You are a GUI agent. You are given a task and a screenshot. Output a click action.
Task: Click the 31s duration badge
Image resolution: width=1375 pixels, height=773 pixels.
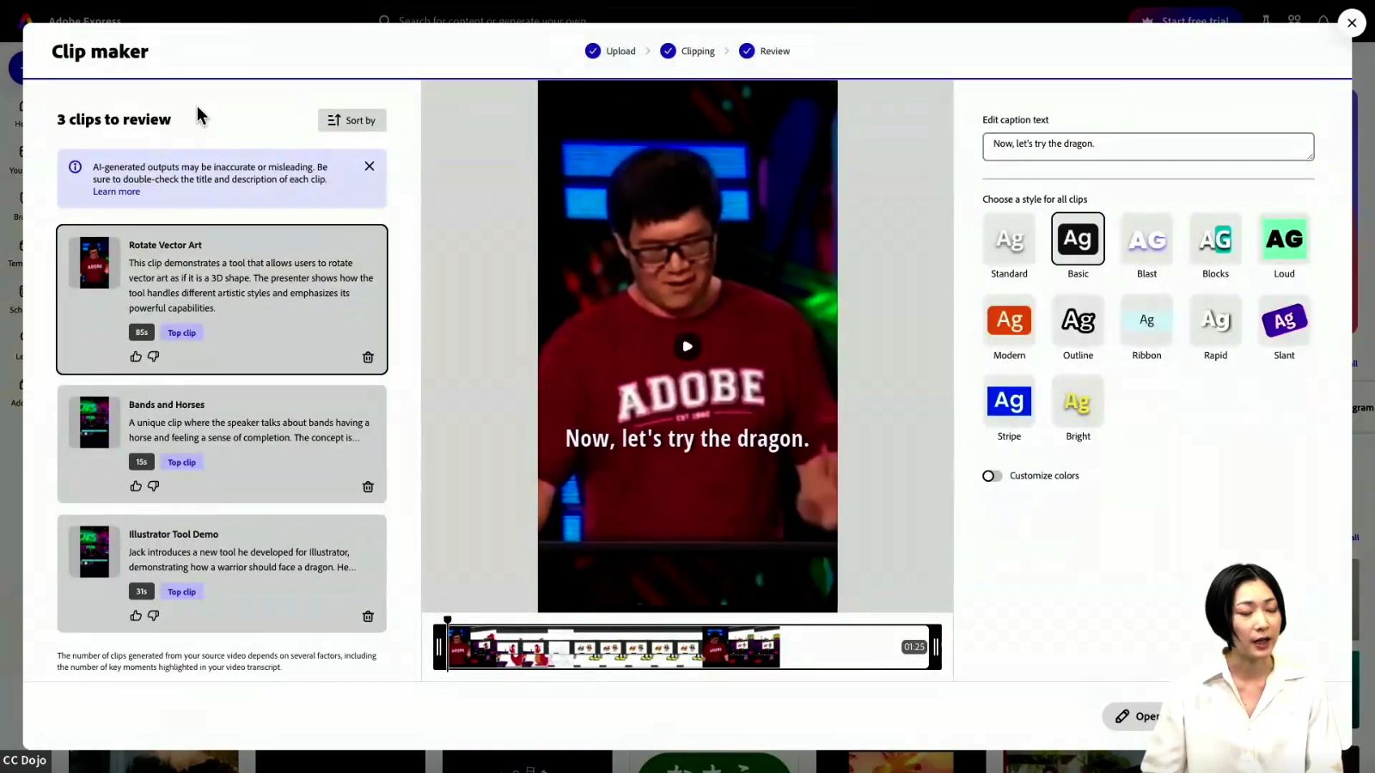point(142,592)
